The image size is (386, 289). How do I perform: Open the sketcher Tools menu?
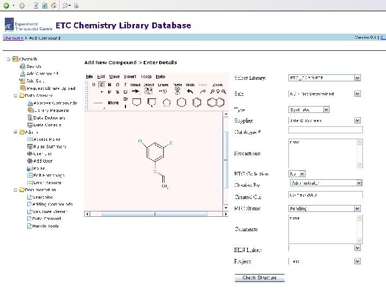coord(146,77)
